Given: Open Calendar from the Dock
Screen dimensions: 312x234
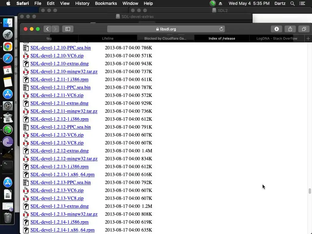Looking at the screenshot, I should pos(8,70).
